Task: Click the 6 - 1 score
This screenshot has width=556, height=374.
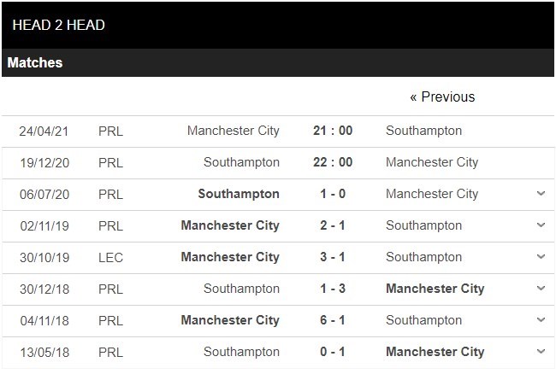Action: click(x=333, y=320)
